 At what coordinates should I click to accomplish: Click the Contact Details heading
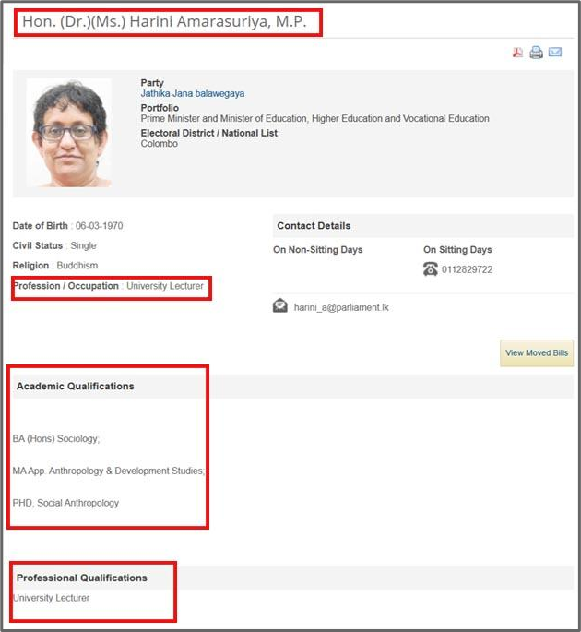[314, 226]
